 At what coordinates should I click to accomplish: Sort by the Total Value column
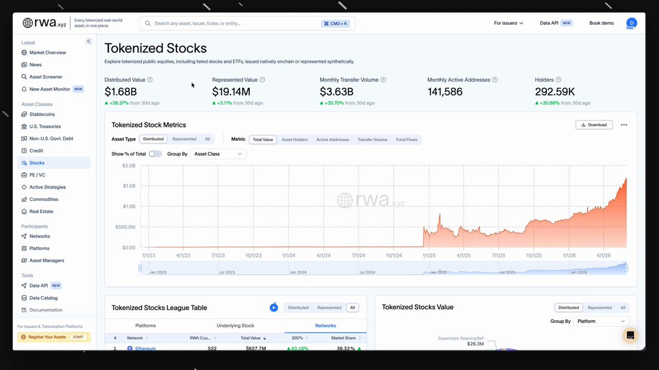(253, 338)
